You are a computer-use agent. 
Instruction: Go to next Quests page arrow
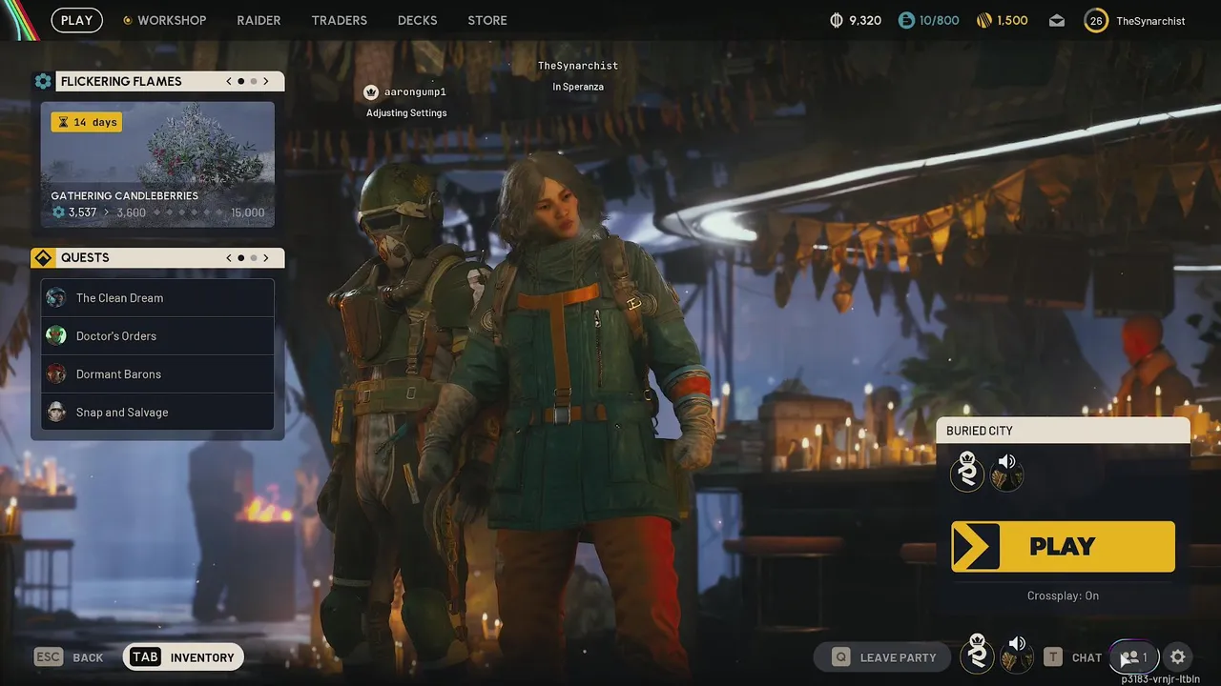(x=266, y=257)
